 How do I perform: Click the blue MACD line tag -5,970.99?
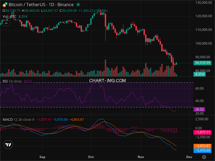pyautogui.click(x=202, y=151)
